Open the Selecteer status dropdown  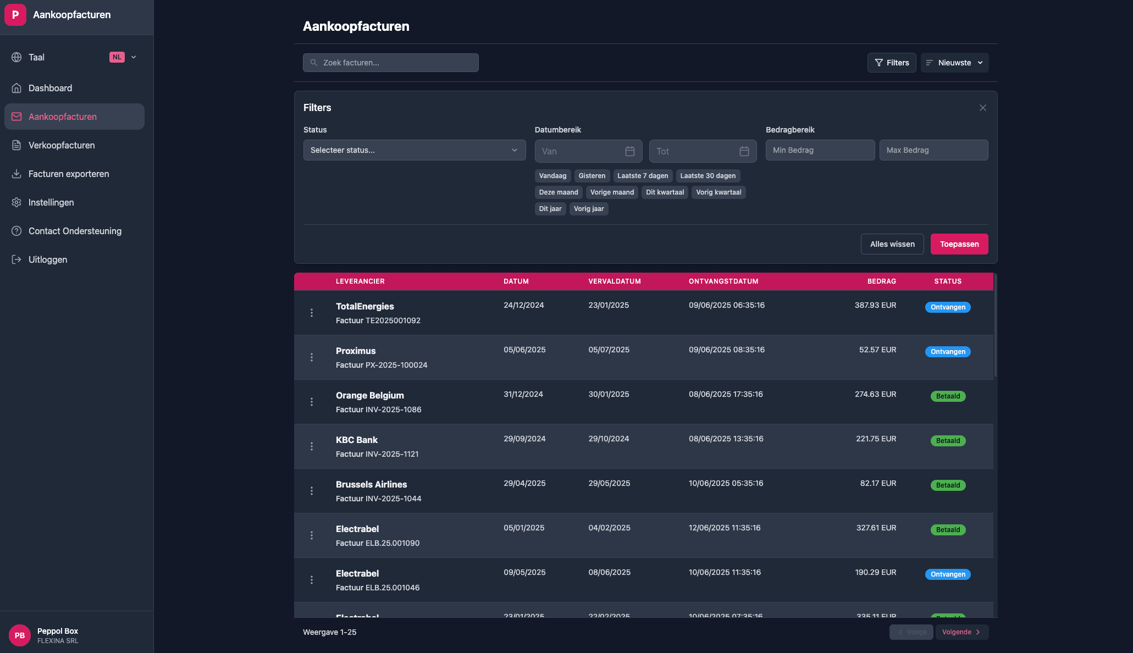click(414, 150)
